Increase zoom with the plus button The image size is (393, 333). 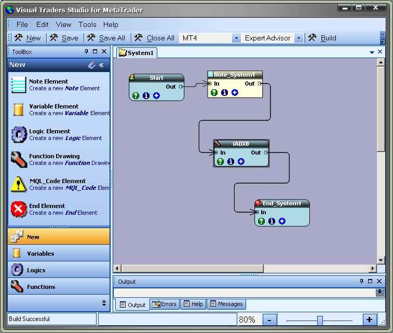(370, 320)
